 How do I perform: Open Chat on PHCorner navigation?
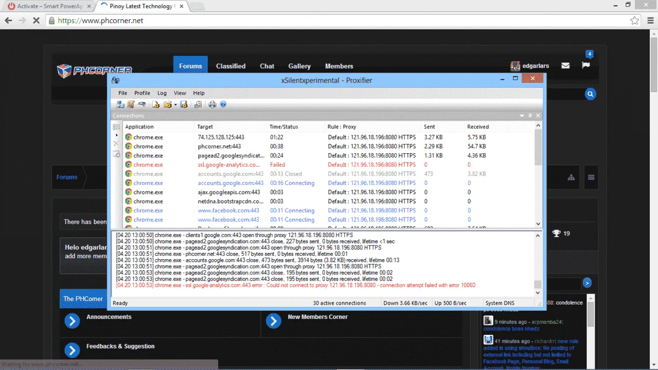click(x=267, y=66)
